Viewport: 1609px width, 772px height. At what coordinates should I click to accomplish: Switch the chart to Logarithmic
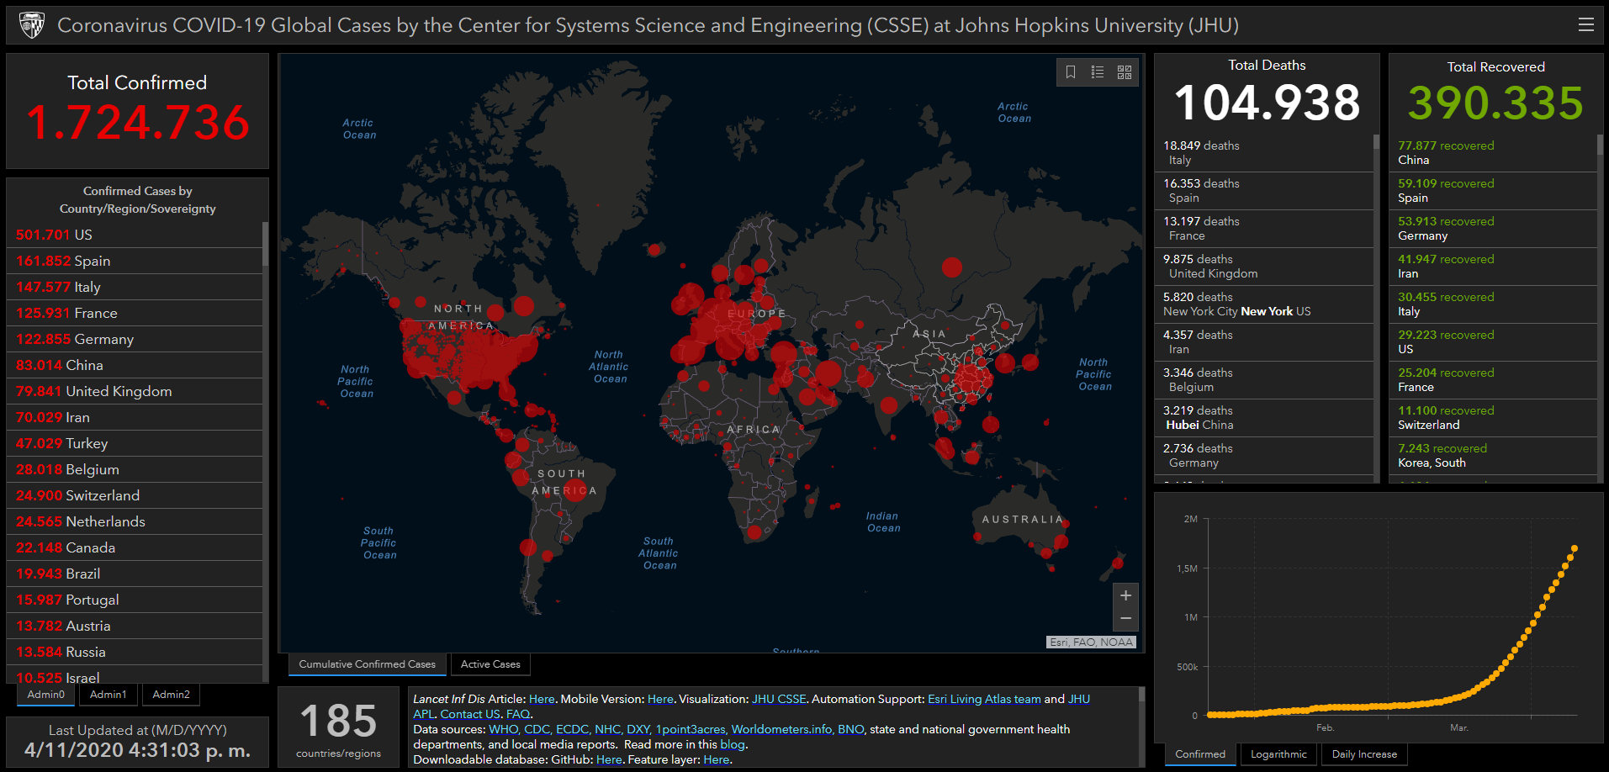1278,754
